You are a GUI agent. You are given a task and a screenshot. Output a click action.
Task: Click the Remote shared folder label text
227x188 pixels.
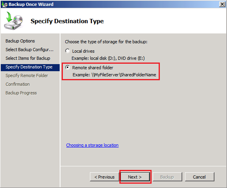(x=93, y=68)
